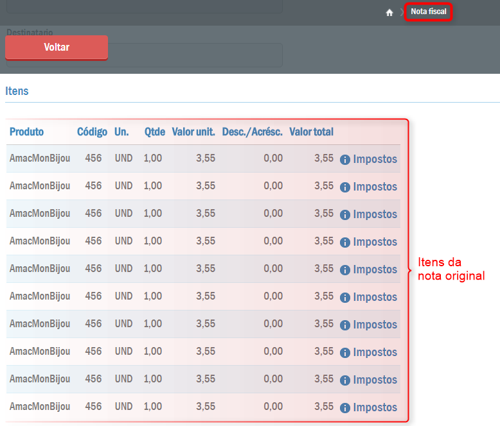This screenshot has width=500, height=426.
Task: Open the Impostos link in the ninth row
Action: point(375,380)
